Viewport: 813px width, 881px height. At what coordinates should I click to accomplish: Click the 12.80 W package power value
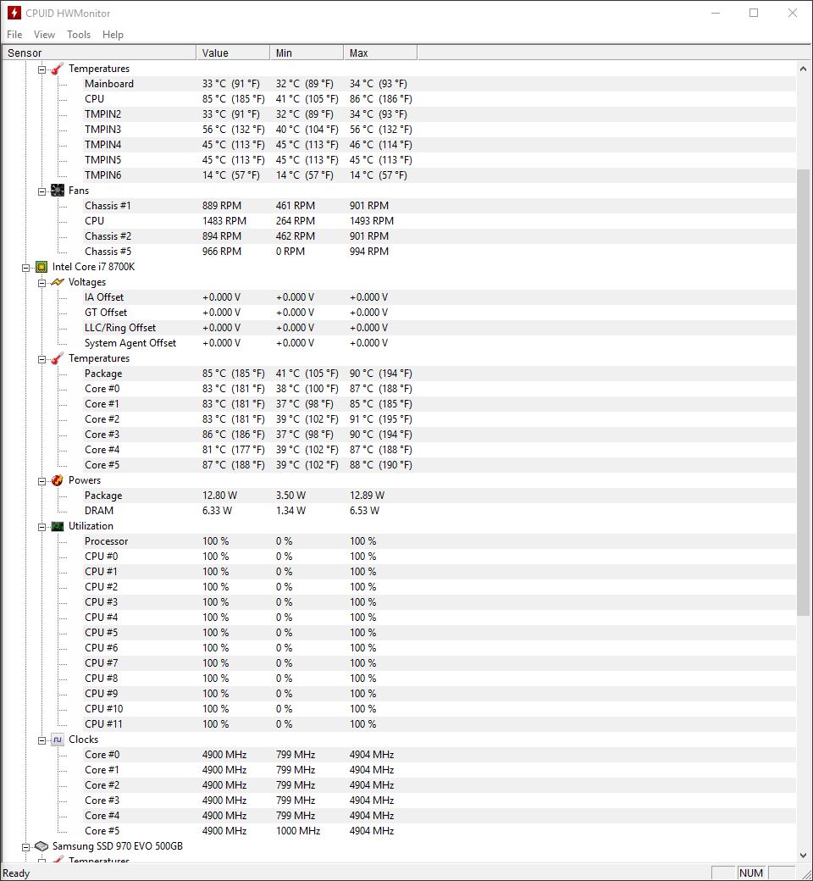(219, 496)
